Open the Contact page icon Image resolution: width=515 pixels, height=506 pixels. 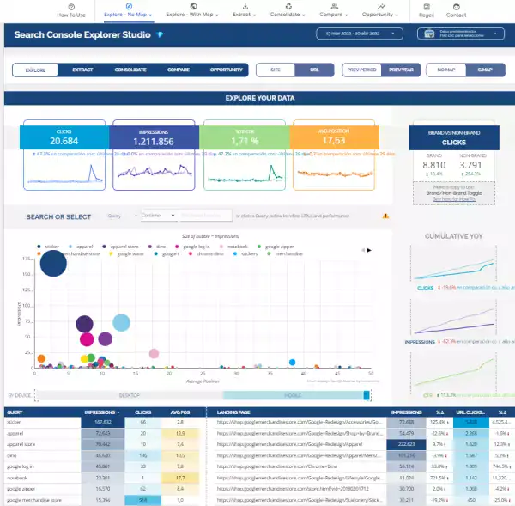click(x=457, y=7)
